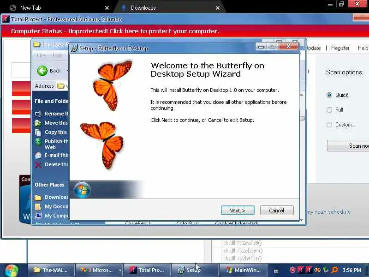The image size is (369, 277).
Task: Click Copy this file task icon
Action: [x=38, y=132]
